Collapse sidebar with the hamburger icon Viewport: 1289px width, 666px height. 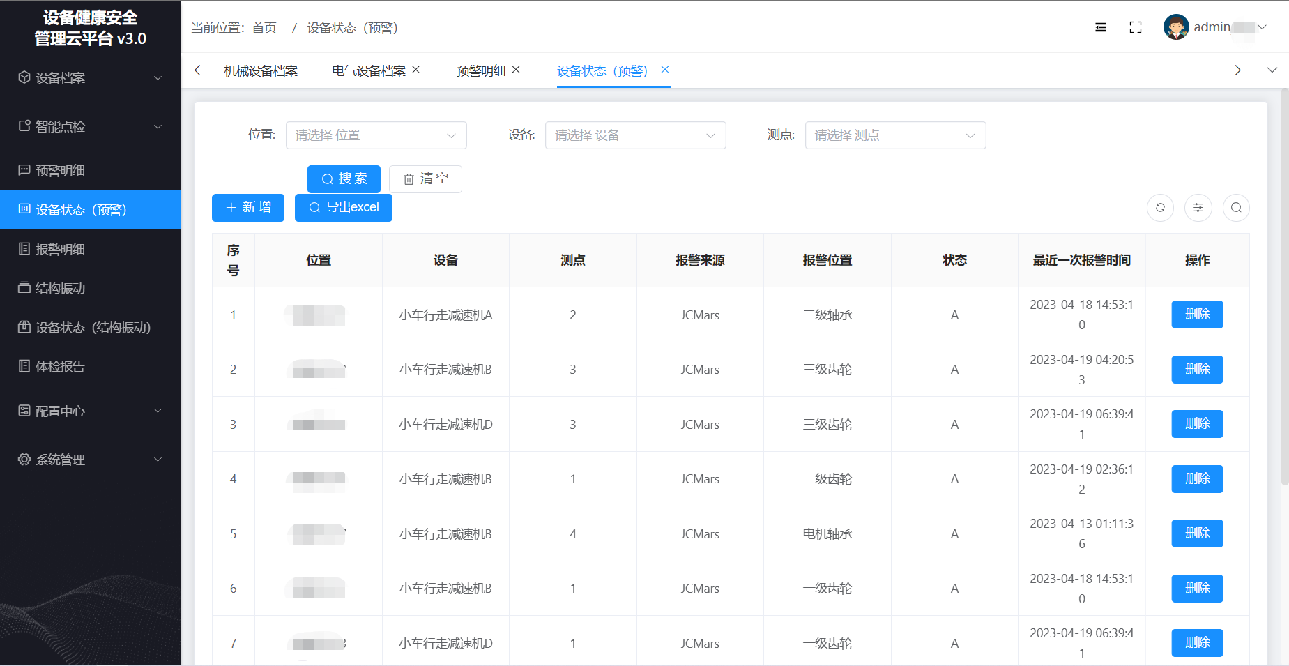tap(1100, 27)
